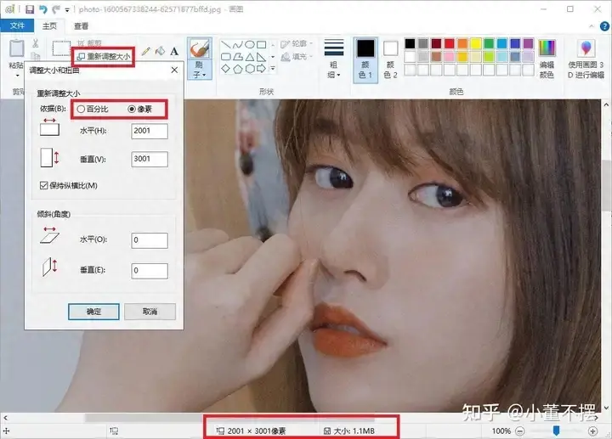Open the 文件 (File) menu
This screenshot has width=612, height=439.
[17, 26]
